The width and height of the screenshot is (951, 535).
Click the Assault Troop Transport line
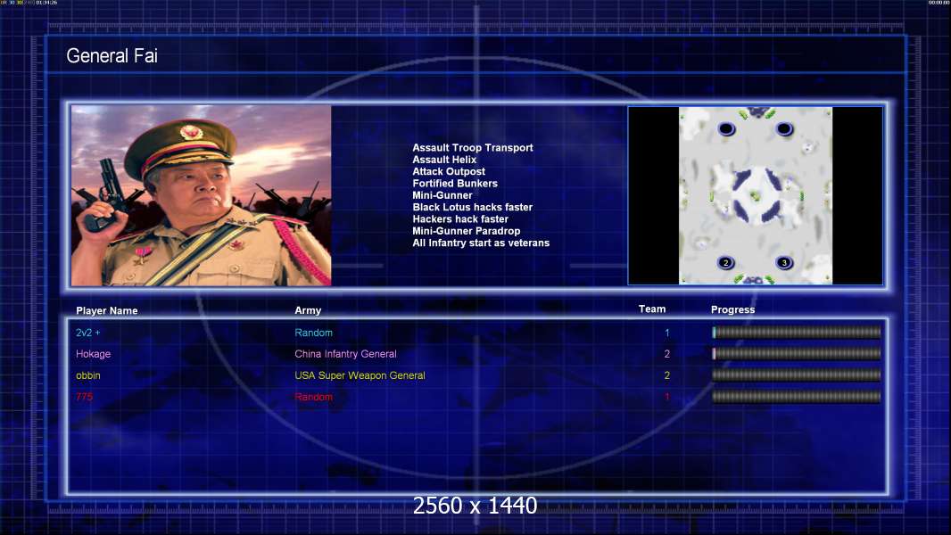click(x=473, y=148)
